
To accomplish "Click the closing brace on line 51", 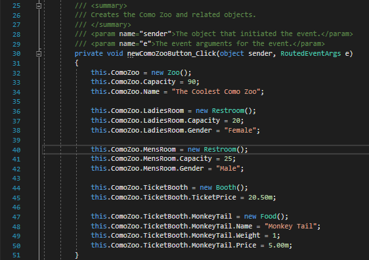I will point(76,255).
